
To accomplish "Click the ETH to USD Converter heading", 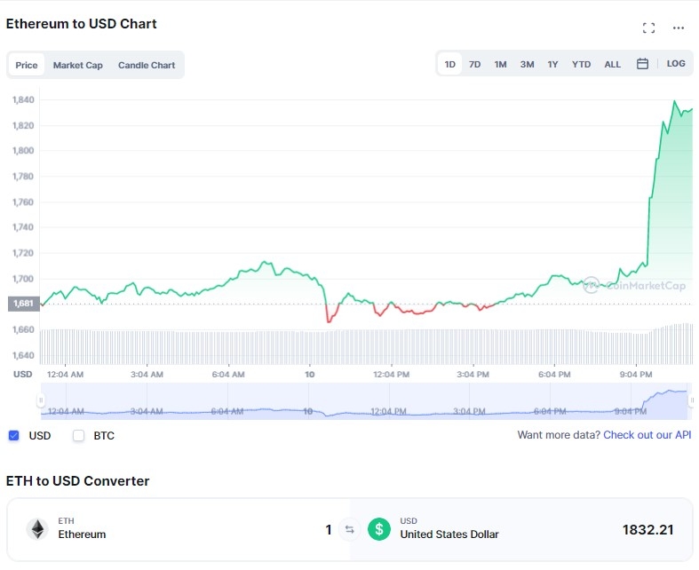I will coord(77,481).
